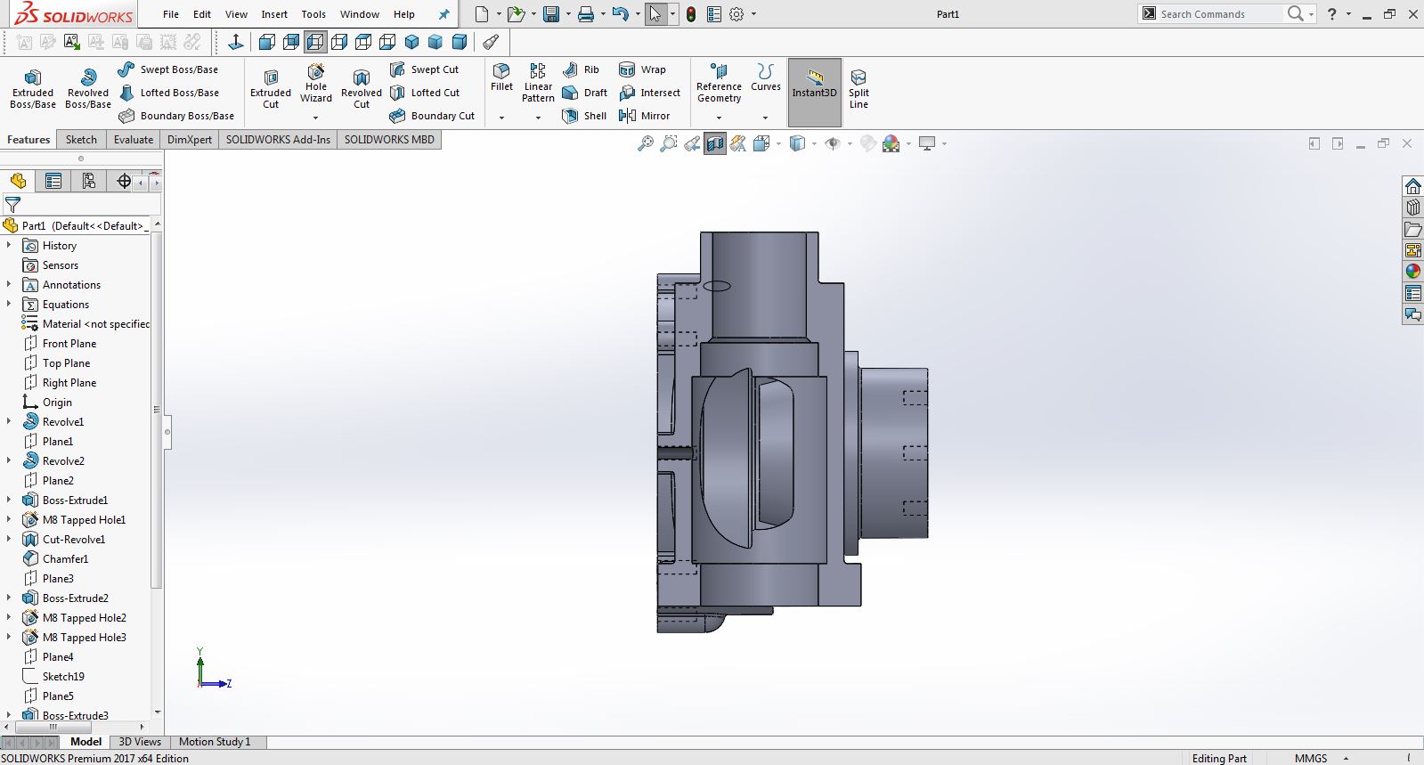Click the Wrap tool
The height and width of the screenshot is (765, 1424).
pos(642,69)
